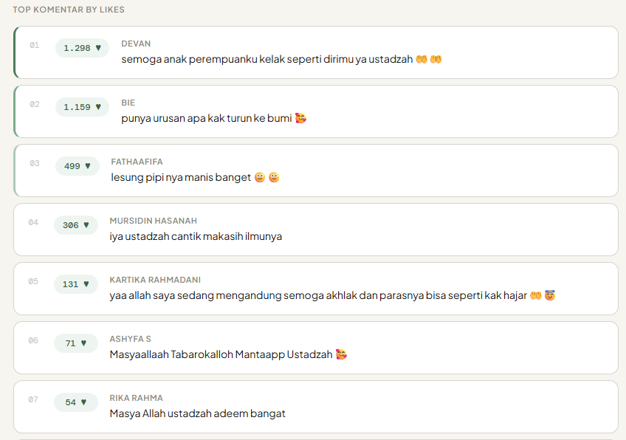Click rank number 05
Viewport: 626px width, 440px height.
coord(33,281)
